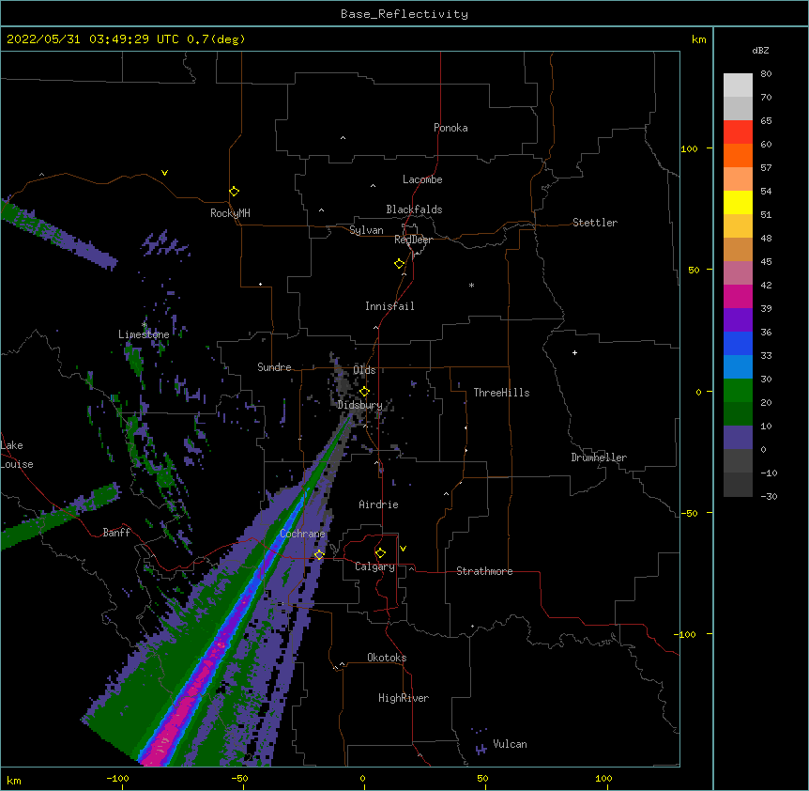The width and height of the screenshot is (809, 791).
Task: Click the ThreeHills label
Action: click(501, 393)
